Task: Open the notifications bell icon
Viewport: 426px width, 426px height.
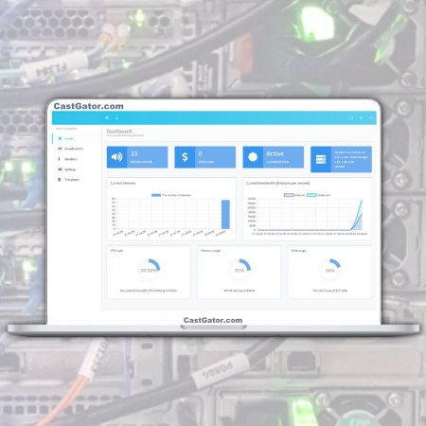Action: 116,117
